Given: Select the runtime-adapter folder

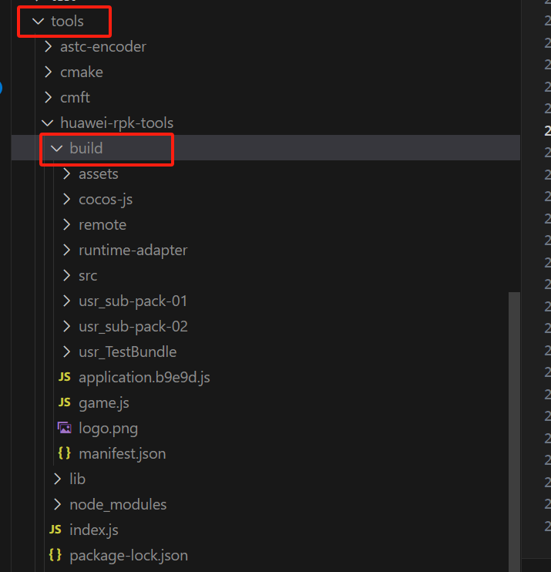Looking at the screenshot, I should click(x=133, y=251).
